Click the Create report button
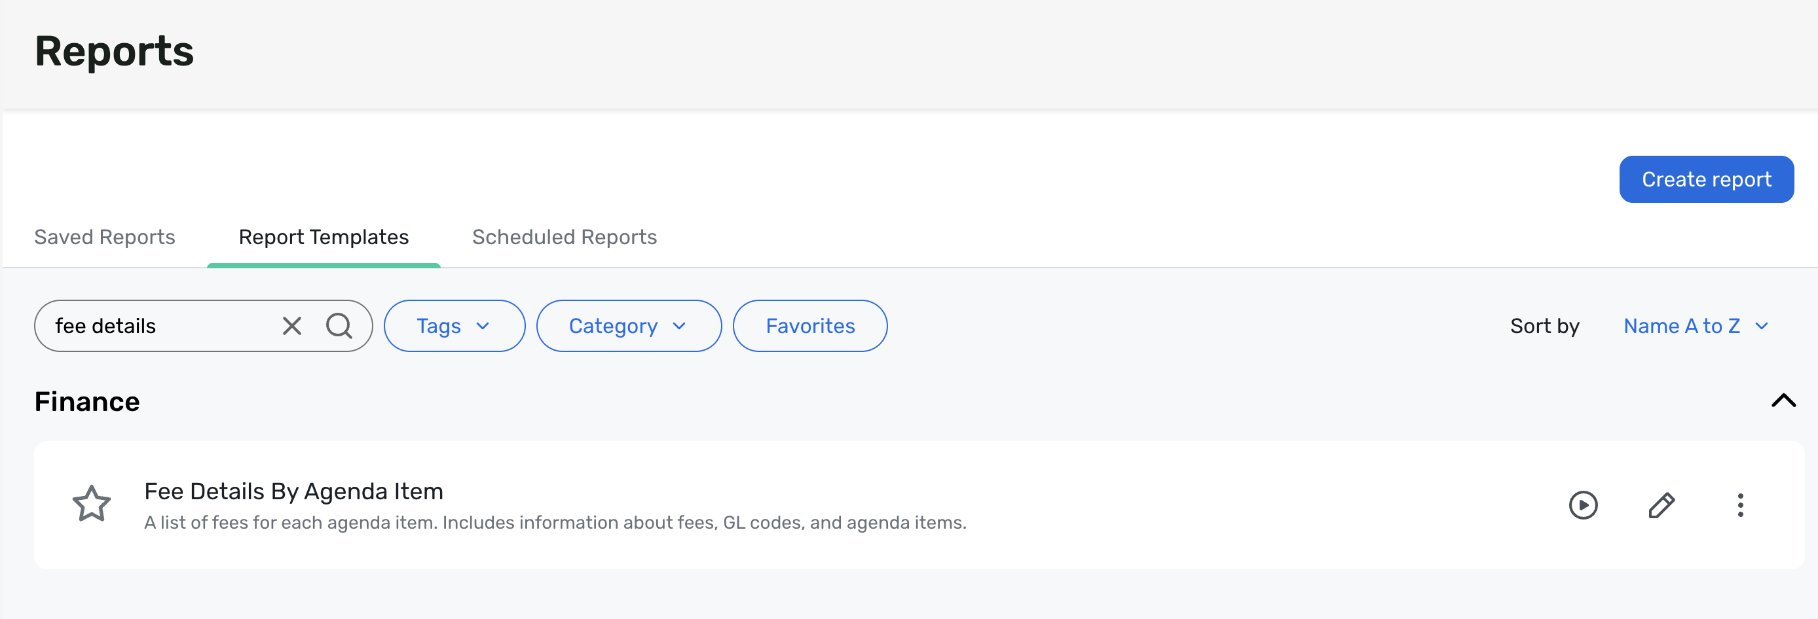The width and height of the screenshot is (1818, 619). [x=1707, y=179]
